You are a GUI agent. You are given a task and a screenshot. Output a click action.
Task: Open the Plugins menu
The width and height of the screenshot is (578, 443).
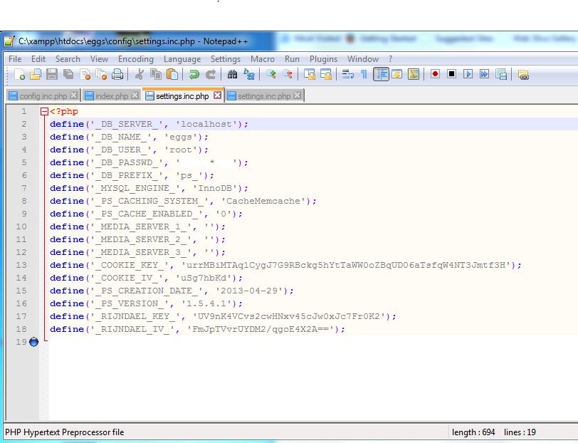tap(323, 59)
